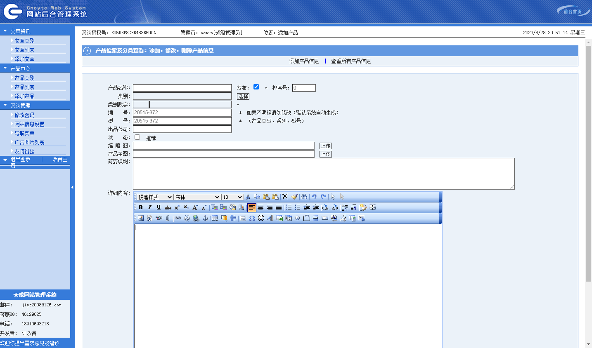592x348 pixels.
Task: Open the 查看所有产品信息 link
Action: [x=351, y=61]
